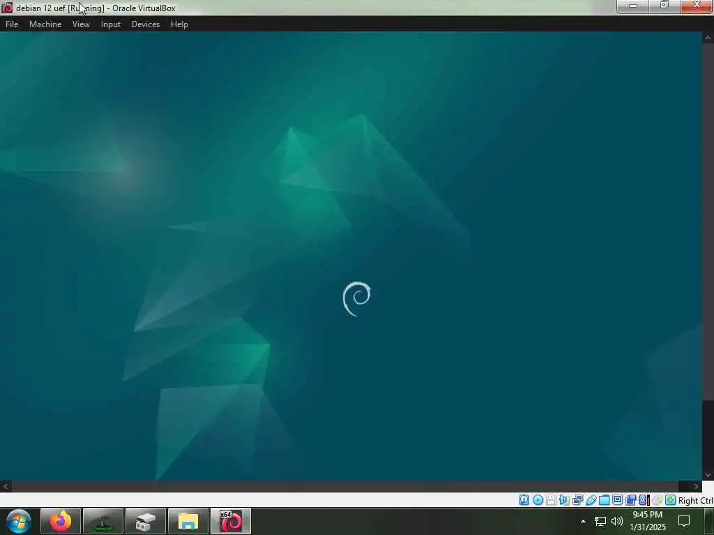Click the volume speaker tray icon
The image size is (714, 535).
click(617, 521)
